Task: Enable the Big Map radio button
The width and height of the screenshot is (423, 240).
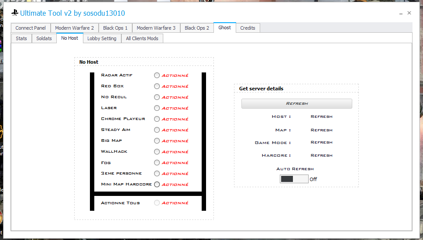Action: point(157,141)
